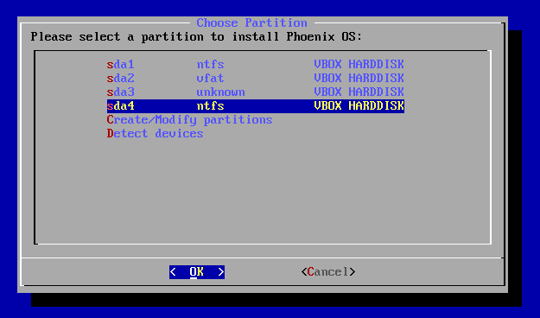Viewport: 540px width, 318px height.
Task: Choose the Detect devices option
Action: click(x=155, y=134)
